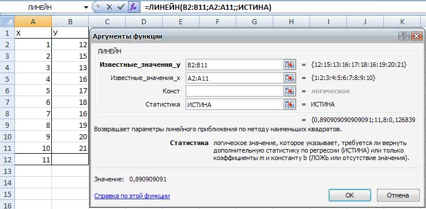The width and height of the screenshot is (426, 209).
Task: Collapse dialog for Конст range selector
Action: 289,91
